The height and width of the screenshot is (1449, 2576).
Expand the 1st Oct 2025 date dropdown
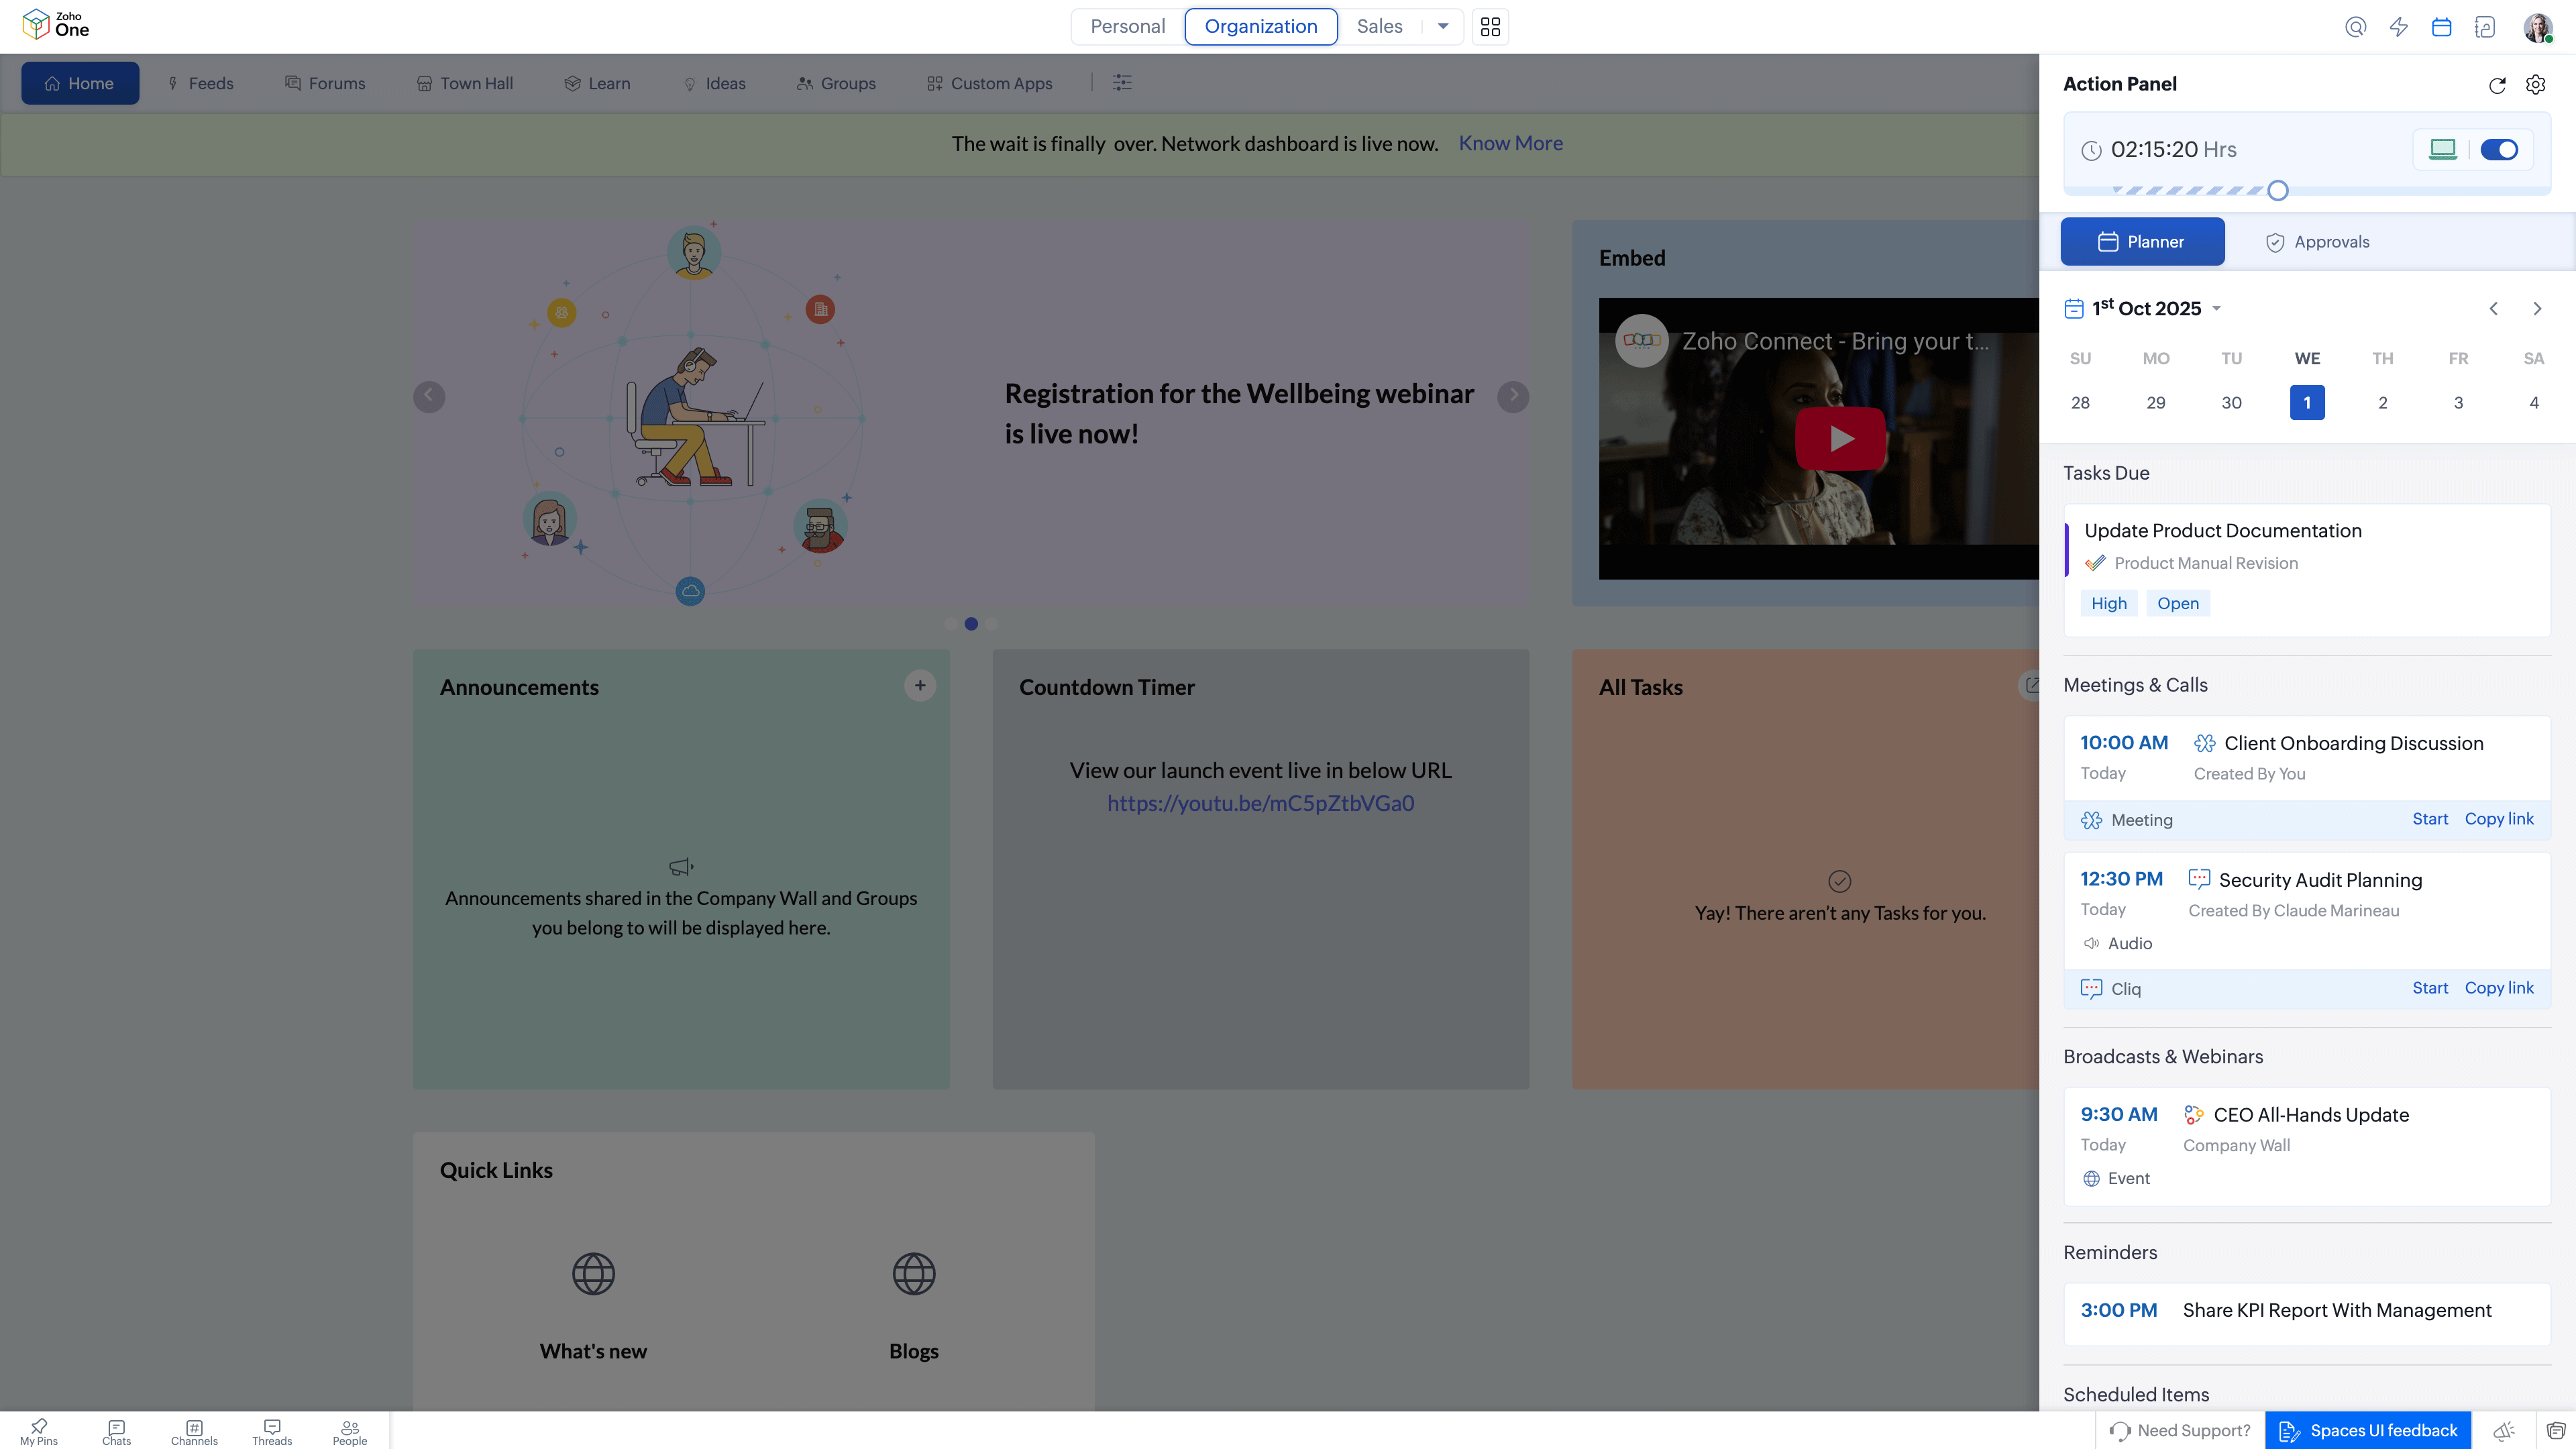click(x=2216, y=309)
